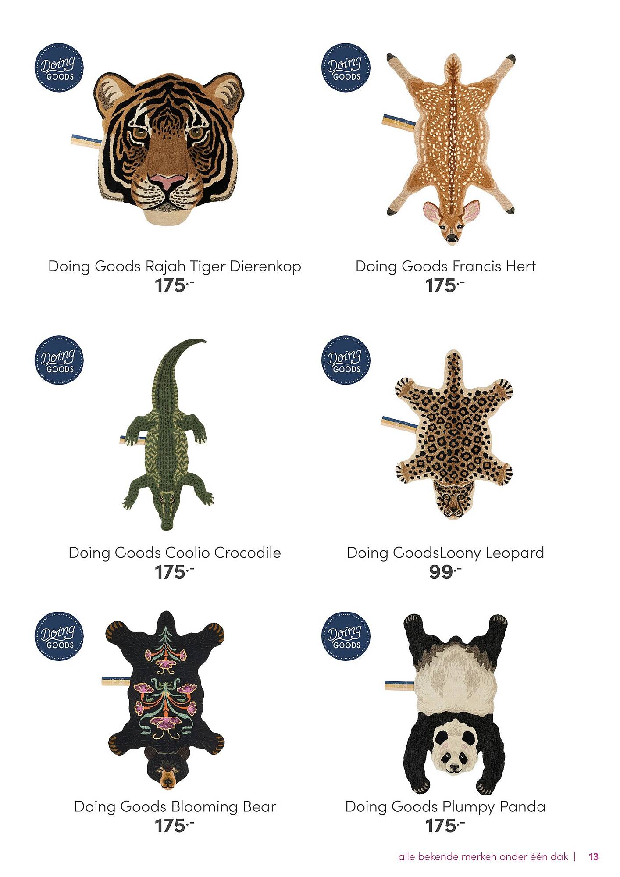This screenshot has height=877, width=620.
Task: Click the Doing Goods badge beside tiger
Action: tap(59, 68)
